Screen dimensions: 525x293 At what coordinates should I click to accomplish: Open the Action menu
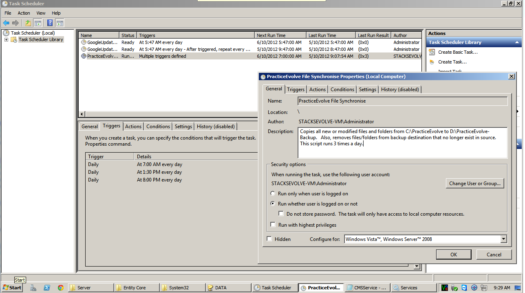pos(24,13)
